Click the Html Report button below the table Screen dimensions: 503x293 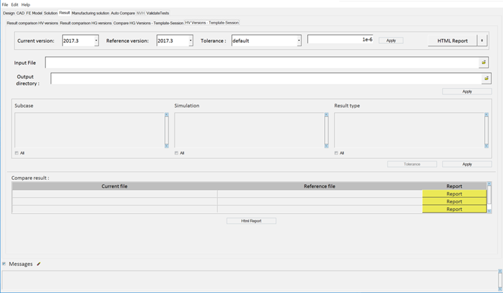[251, 221]
